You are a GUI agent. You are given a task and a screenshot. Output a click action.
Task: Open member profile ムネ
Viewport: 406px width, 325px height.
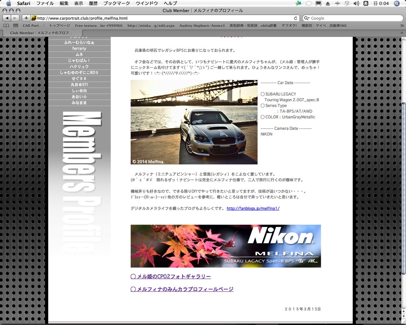(79, 55)
